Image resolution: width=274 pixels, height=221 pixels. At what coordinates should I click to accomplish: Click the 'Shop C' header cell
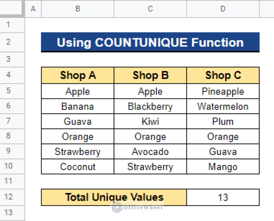tap(223, 76)
